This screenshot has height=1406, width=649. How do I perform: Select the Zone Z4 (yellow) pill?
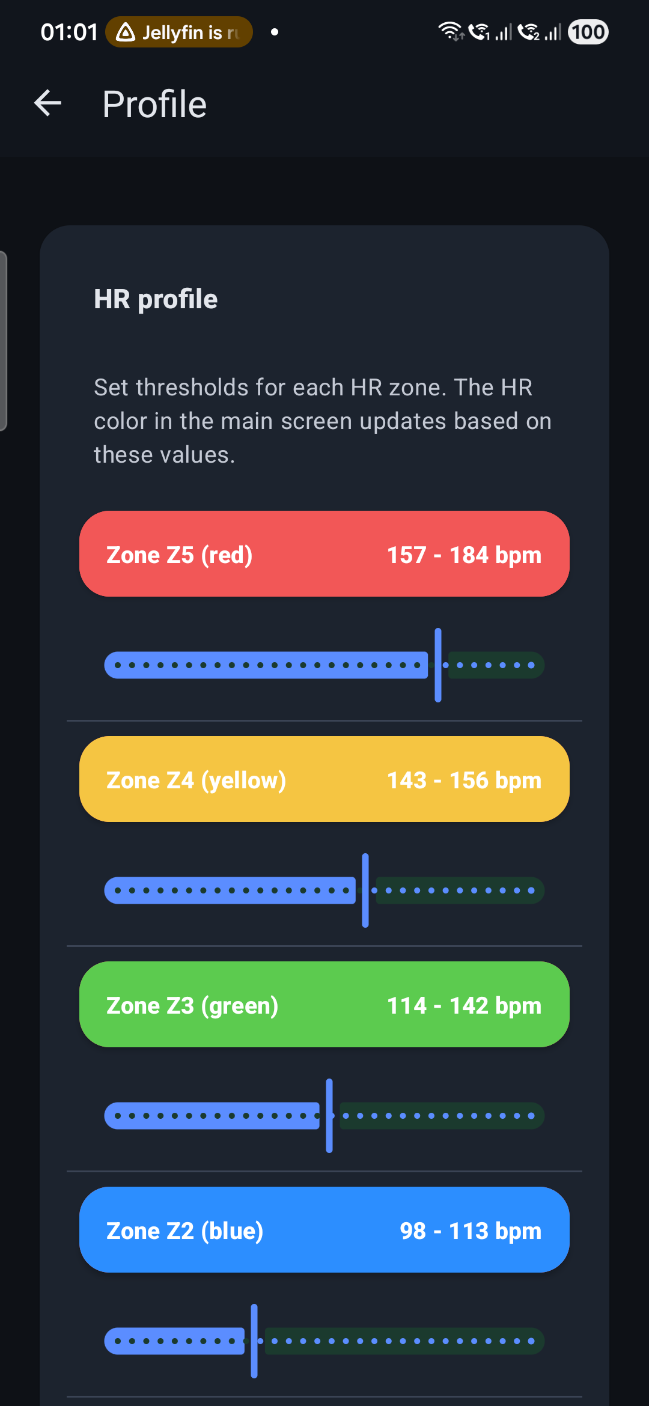click(324, 779)
